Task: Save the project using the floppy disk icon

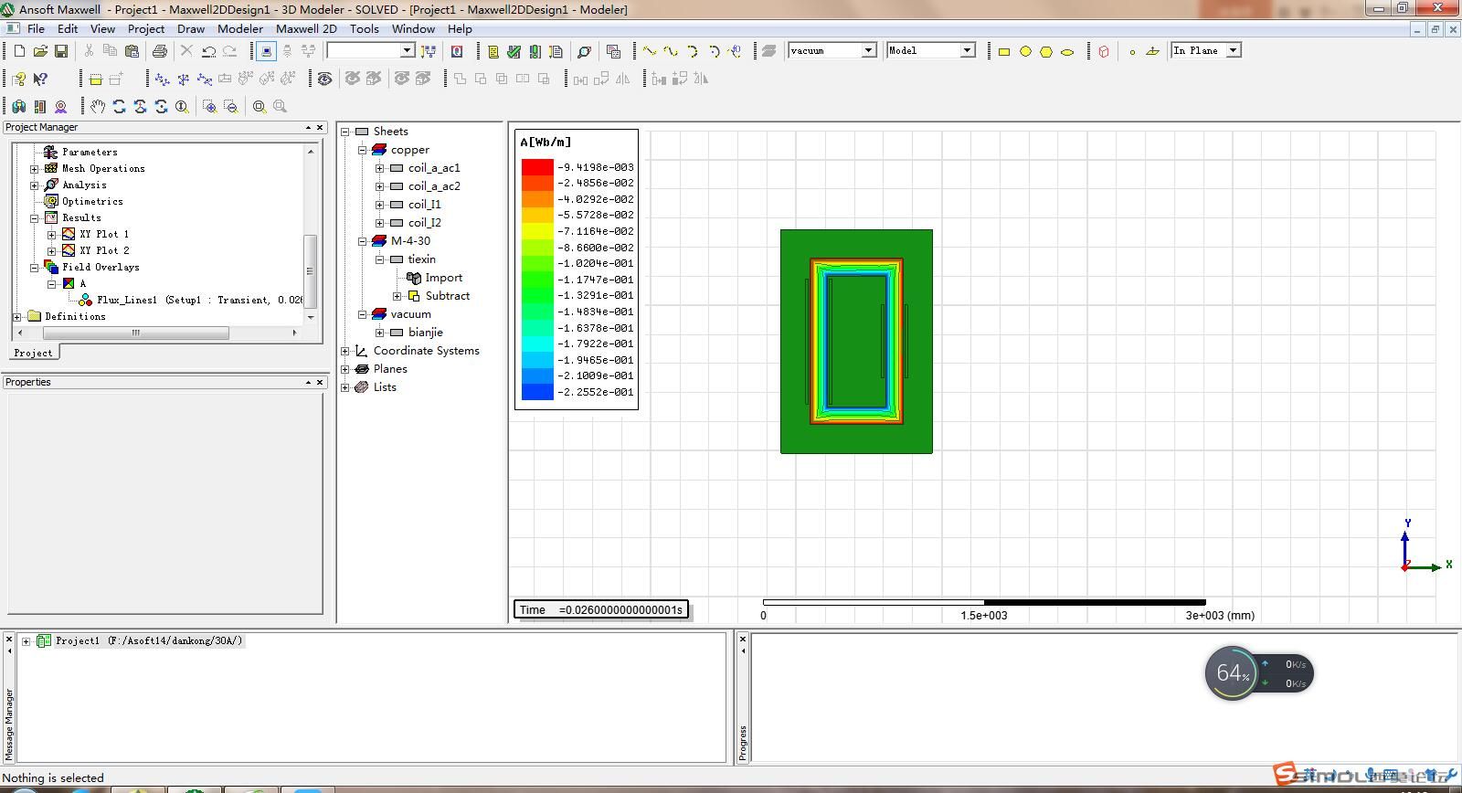Action: point(61,51)
